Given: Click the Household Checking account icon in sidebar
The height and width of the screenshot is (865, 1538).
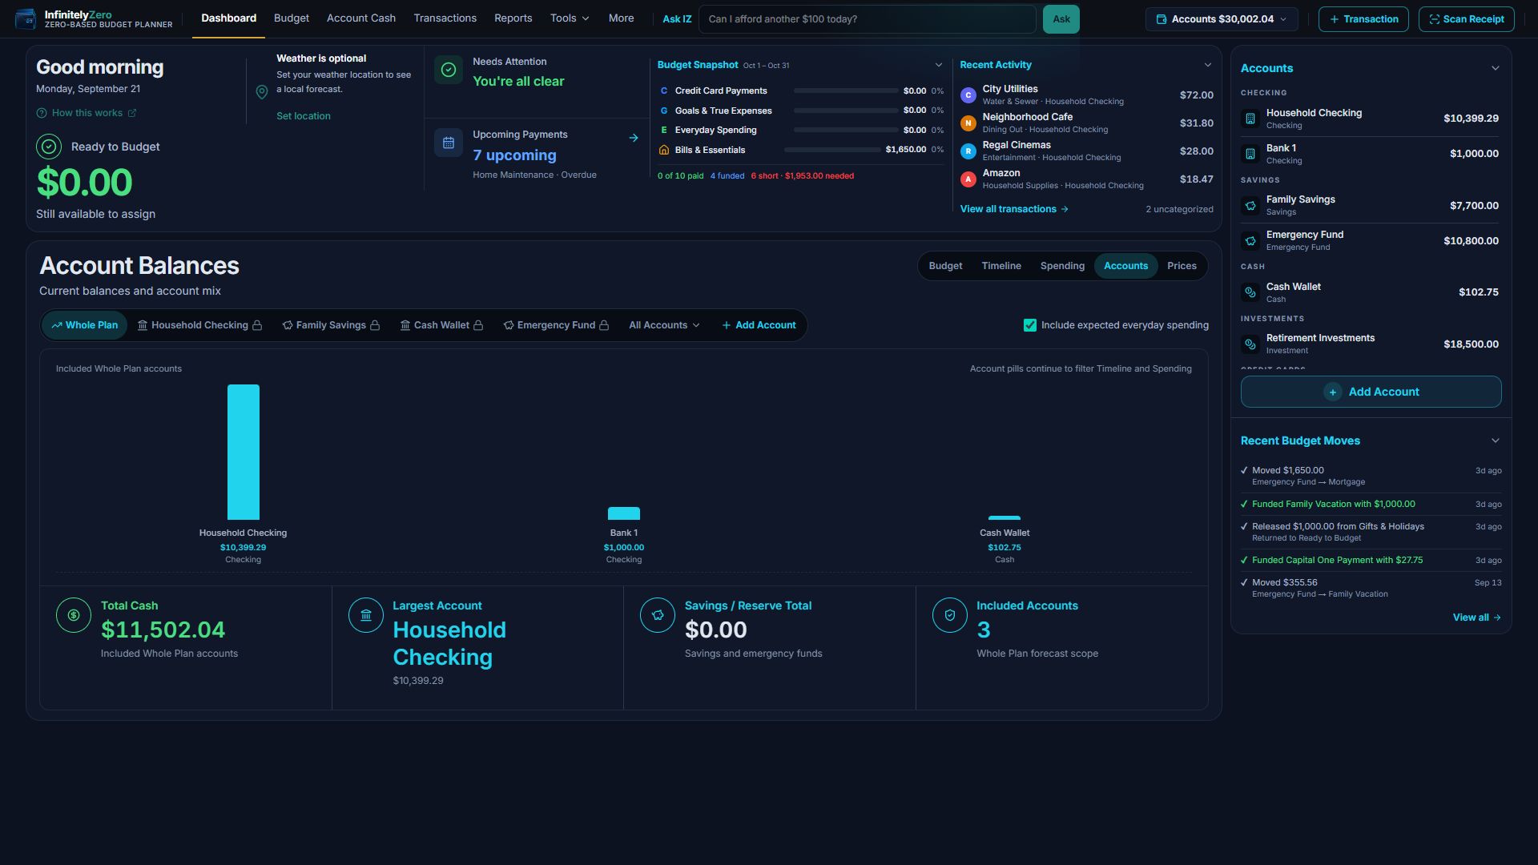Looking at the screenshot, I should click(x=1250, y=119).
